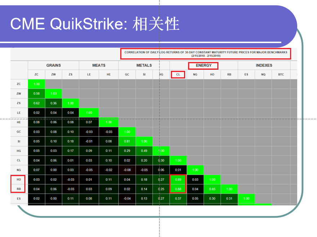Screen dimensions: 317x237
Task: Click the ZC row label
Action: click(19, 84)
